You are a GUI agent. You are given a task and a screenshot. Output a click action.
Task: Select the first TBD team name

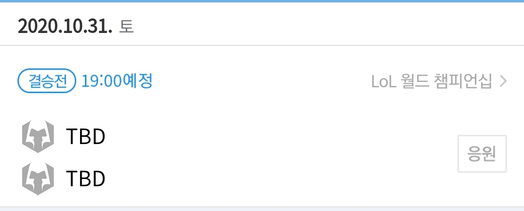pos(86,136)
